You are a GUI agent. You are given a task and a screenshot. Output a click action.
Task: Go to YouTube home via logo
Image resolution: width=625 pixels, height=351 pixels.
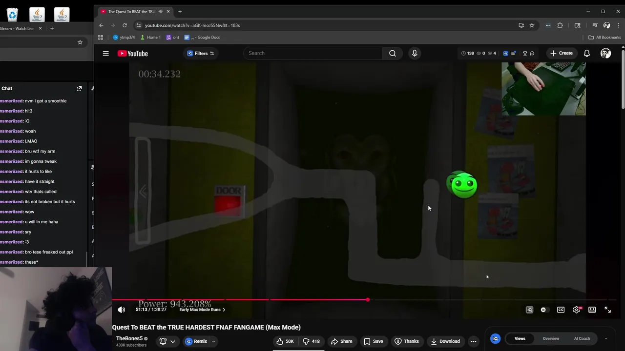coord(133,53)
